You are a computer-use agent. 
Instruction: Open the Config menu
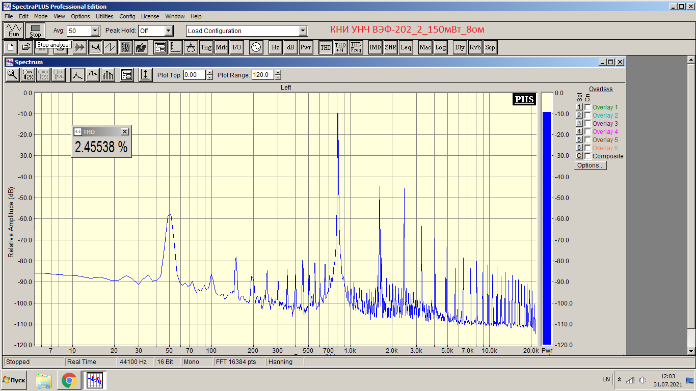[127, 16]
